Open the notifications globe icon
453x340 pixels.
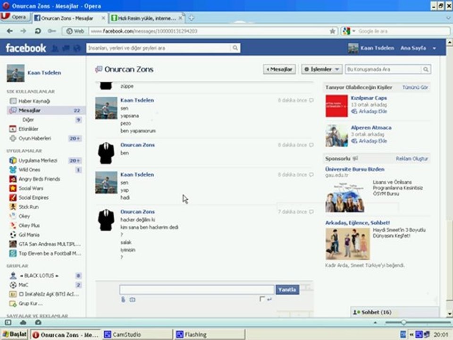pos(77,48)
